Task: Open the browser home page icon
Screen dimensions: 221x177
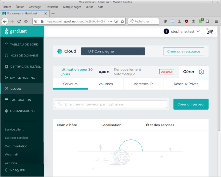Action: tap(26, 21)
